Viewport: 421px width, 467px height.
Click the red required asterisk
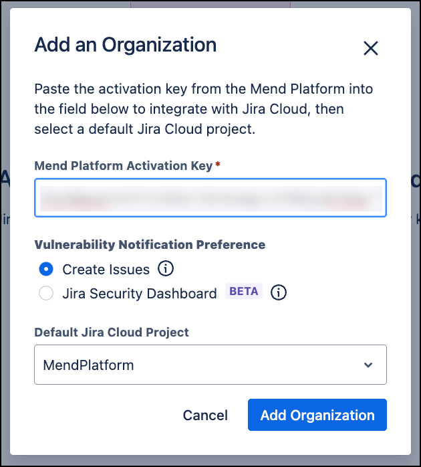click(x=218, y=166)
